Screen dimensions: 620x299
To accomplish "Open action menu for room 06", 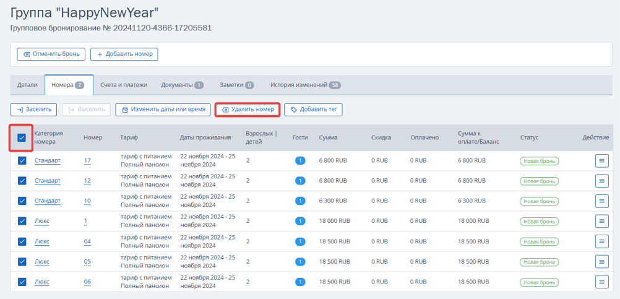I will point(602,282).
